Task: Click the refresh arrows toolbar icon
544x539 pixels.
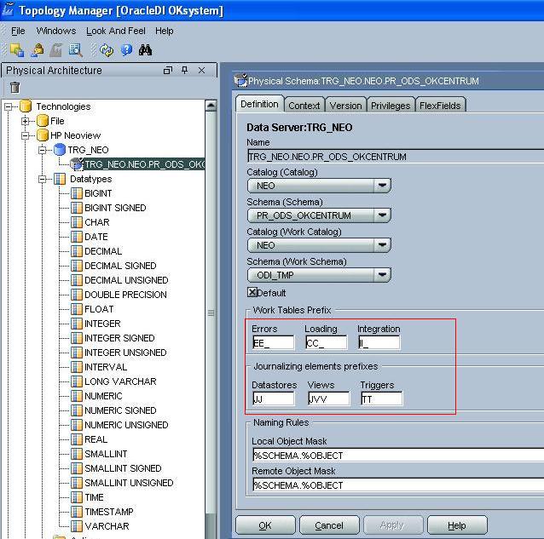Action: [x=107, y=50]
